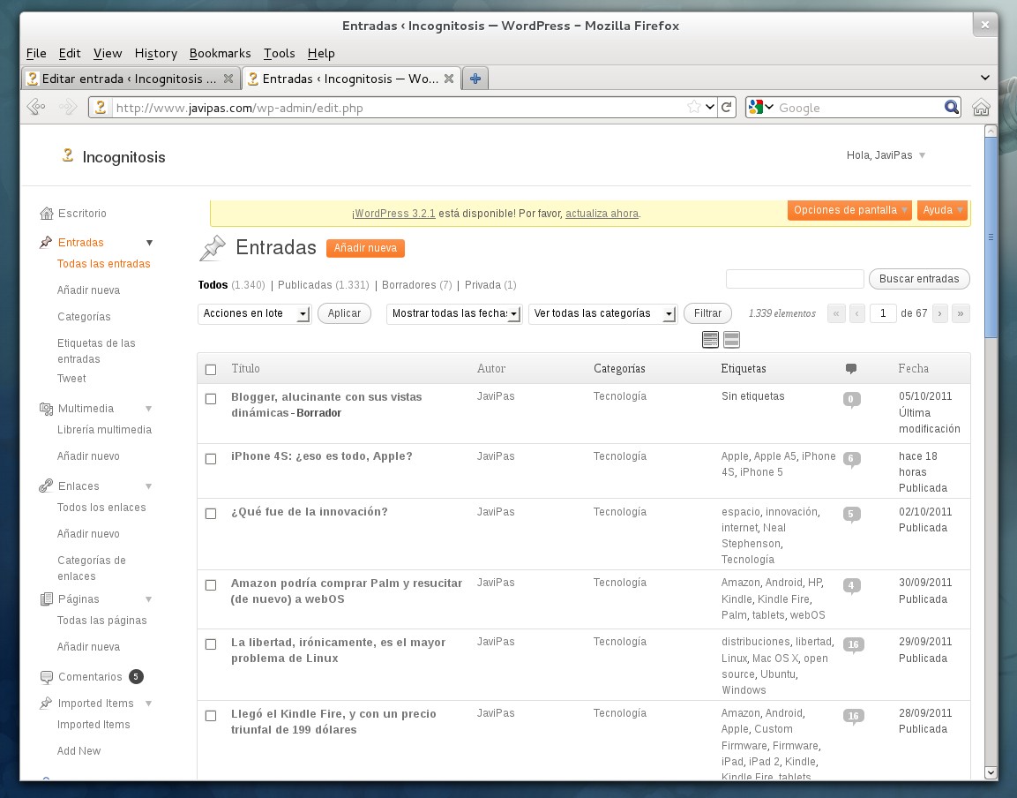
Task: Reload the page with refresh icon
Action: click(x=727, y=107)
